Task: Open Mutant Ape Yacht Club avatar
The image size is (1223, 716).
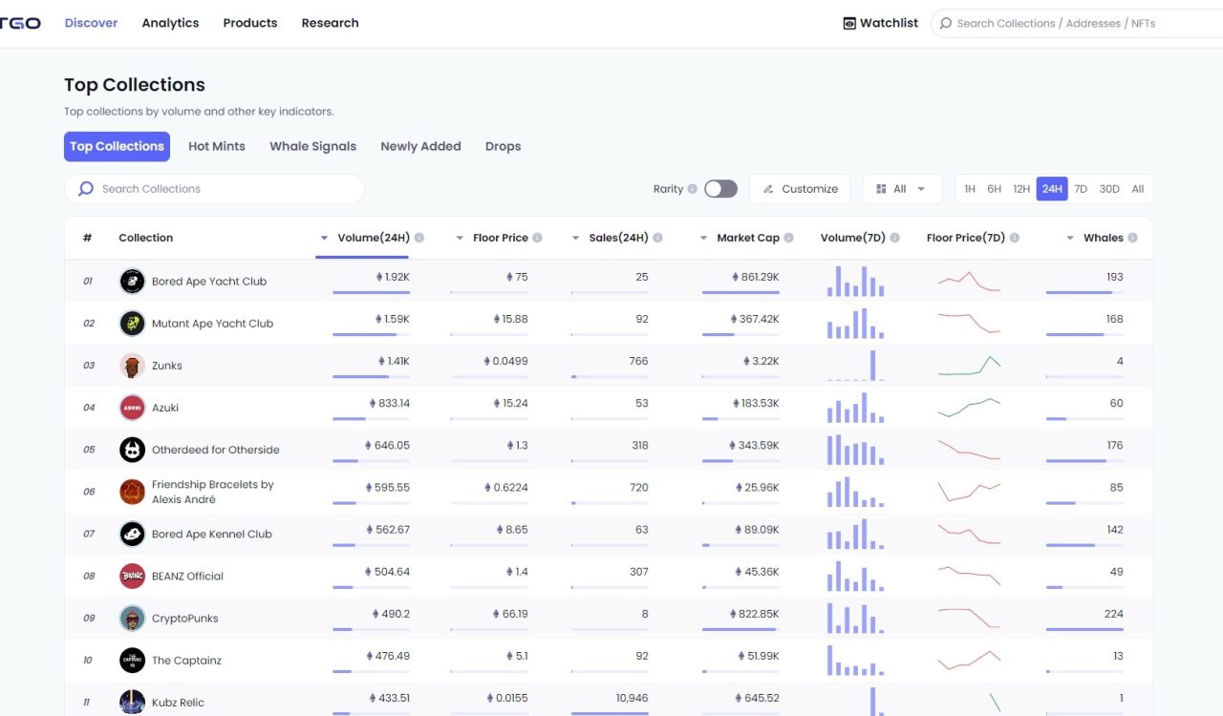Action: 132,324
